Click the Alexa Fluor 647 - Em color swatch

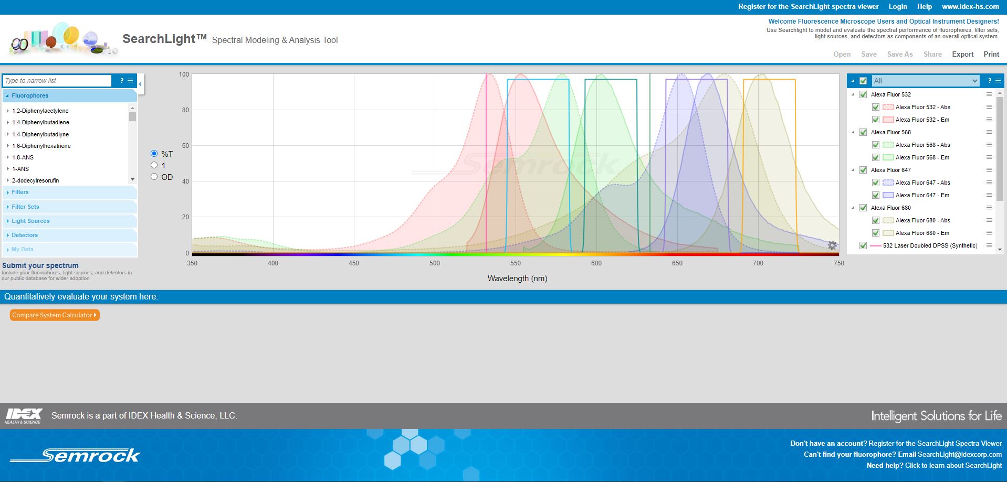888,195
